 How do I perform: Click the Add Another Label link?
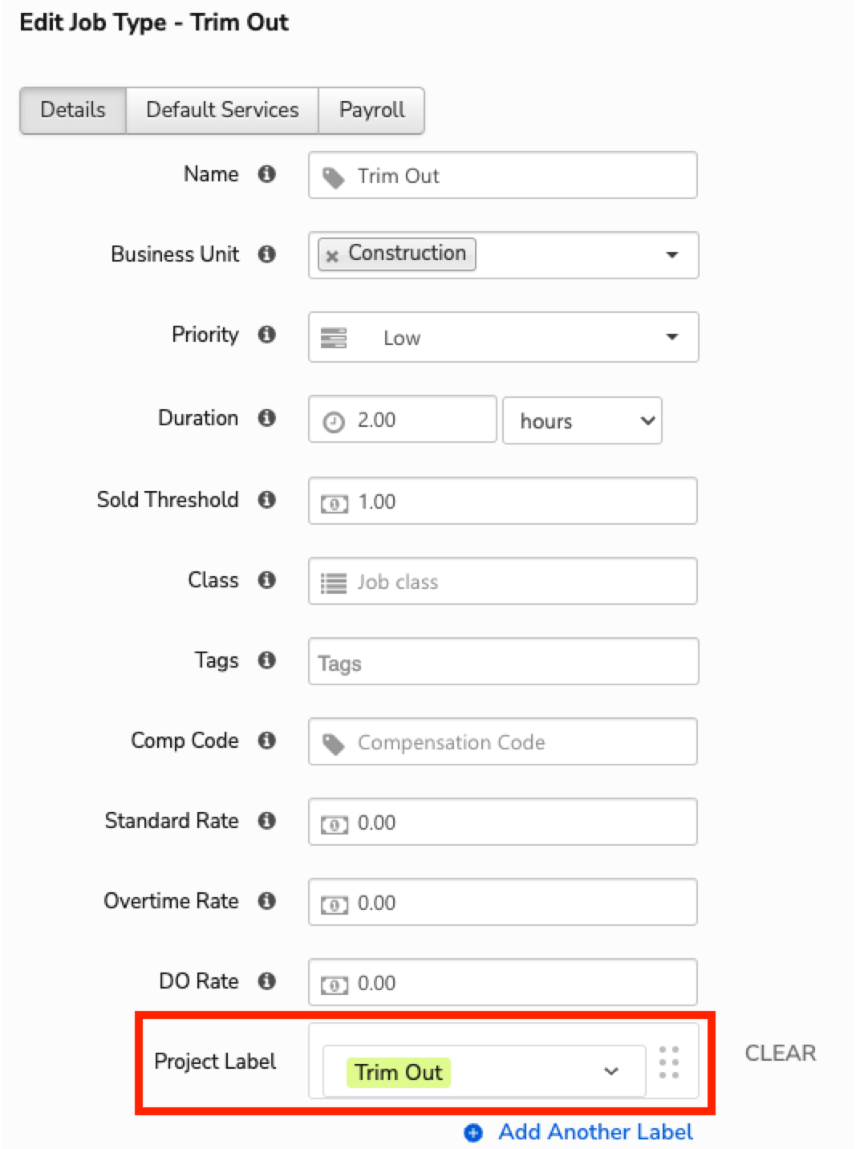click(595, 1132)
